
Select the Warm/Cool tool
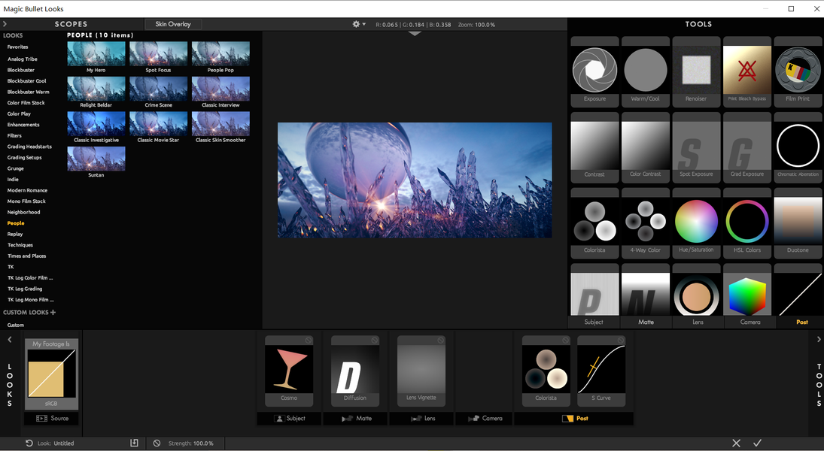646,72
